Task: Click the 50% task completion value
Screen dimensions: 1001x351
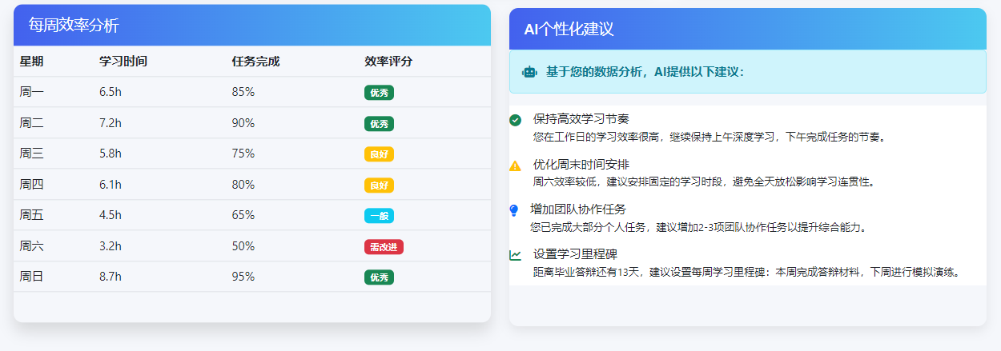Action: [243, 246]
